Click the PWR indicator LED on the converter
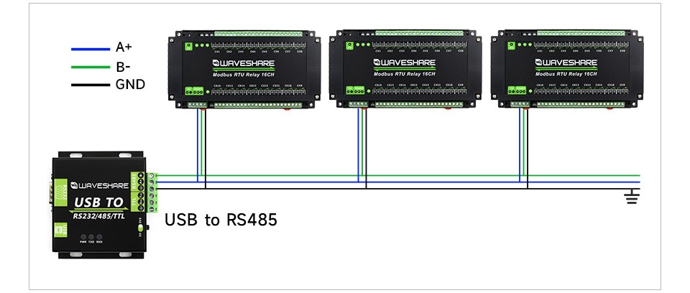The image size is (690, 293). [83, 236]
